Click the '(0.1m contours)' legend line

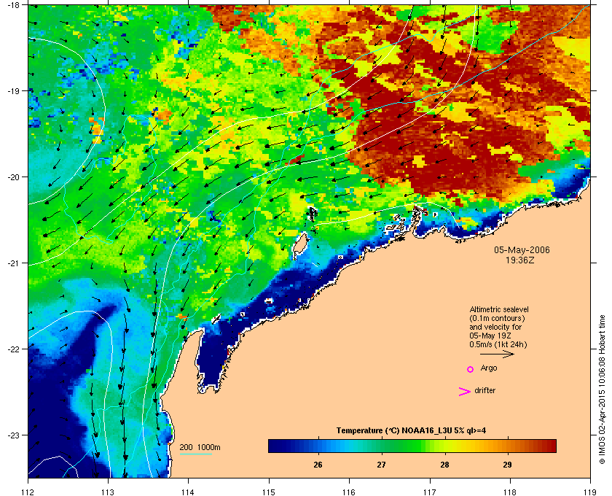[x=497, y=318]
